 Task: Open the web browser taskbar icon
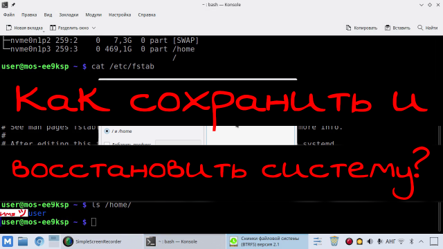(39, 241)
